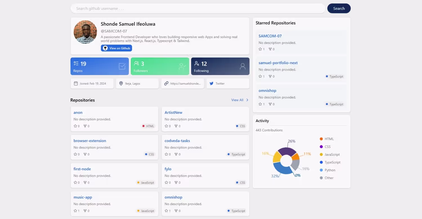422x219 pixels.
Task: Click the star icon on music-app repository
Action: [75, 211]
